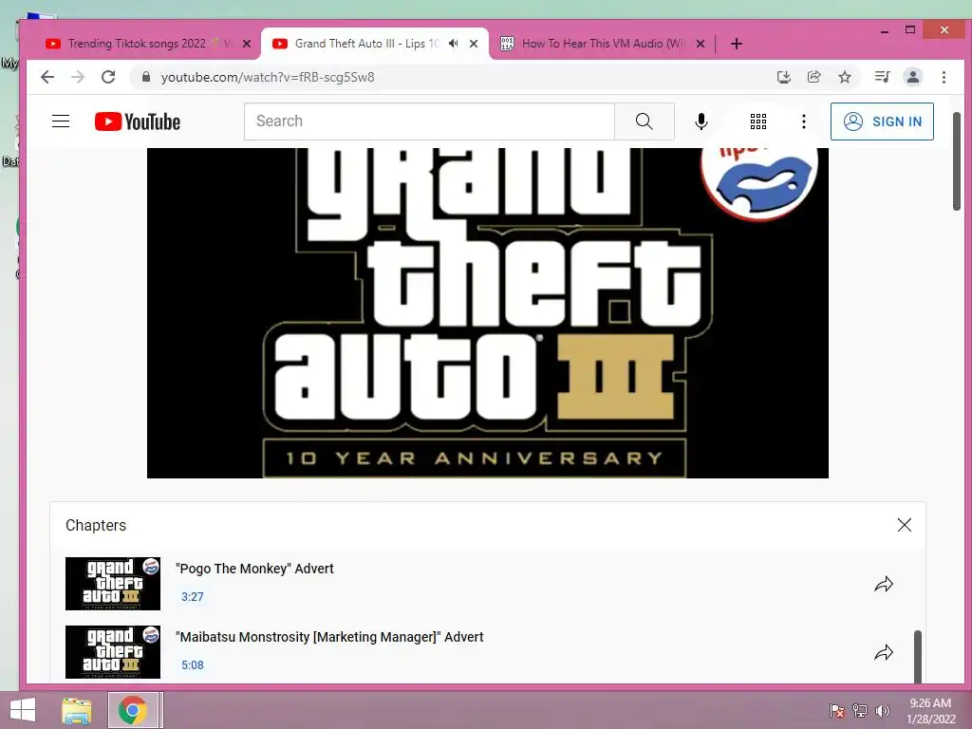
Task: Close the Trending Tiktok songs tab
Action: tap(246, 44)
